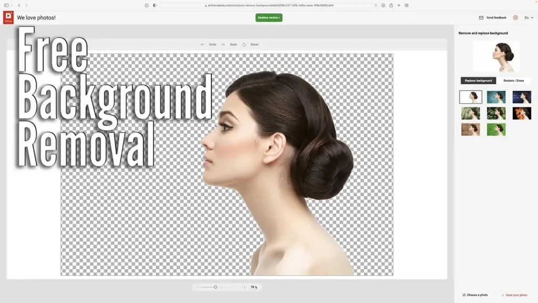
Task: Click the Redo icon in the toolbar
Action: point(223,44)
